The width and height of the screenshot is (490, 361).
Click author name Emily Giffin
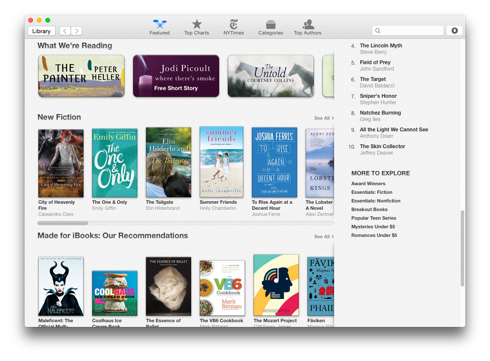(104, 208)
